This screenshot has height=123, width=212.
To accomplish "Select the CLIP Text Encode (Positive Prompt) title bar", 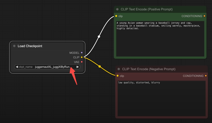I will tap(147, 9).
